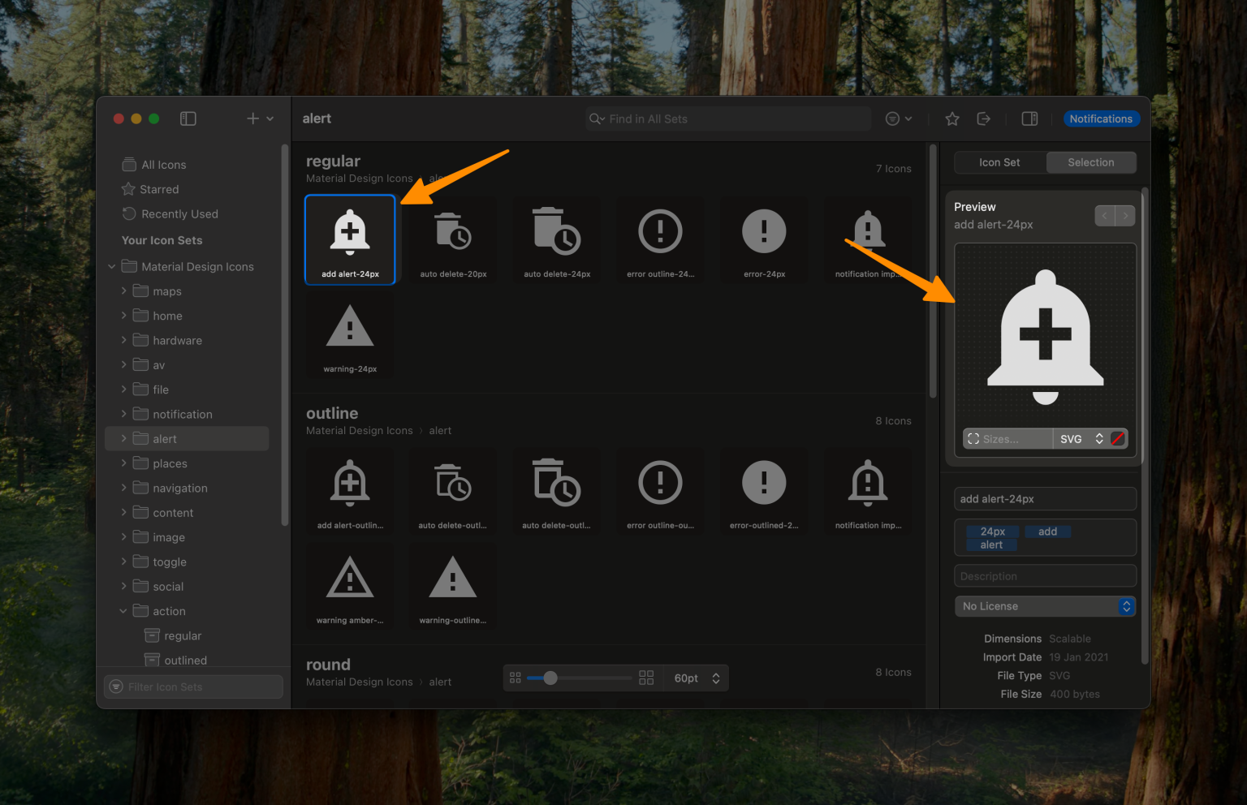Screen dimensions: 1247x805
Task: Click the right panel toggle icon
Action: 1029,118
